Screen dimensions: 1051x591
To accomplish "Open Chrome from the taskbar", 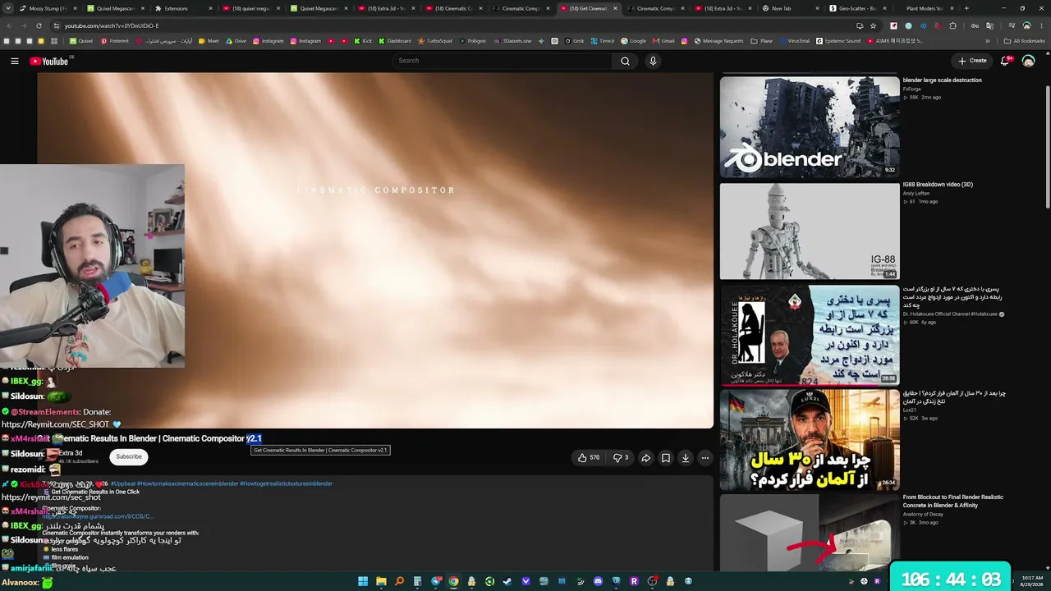I will click(453, 581).
